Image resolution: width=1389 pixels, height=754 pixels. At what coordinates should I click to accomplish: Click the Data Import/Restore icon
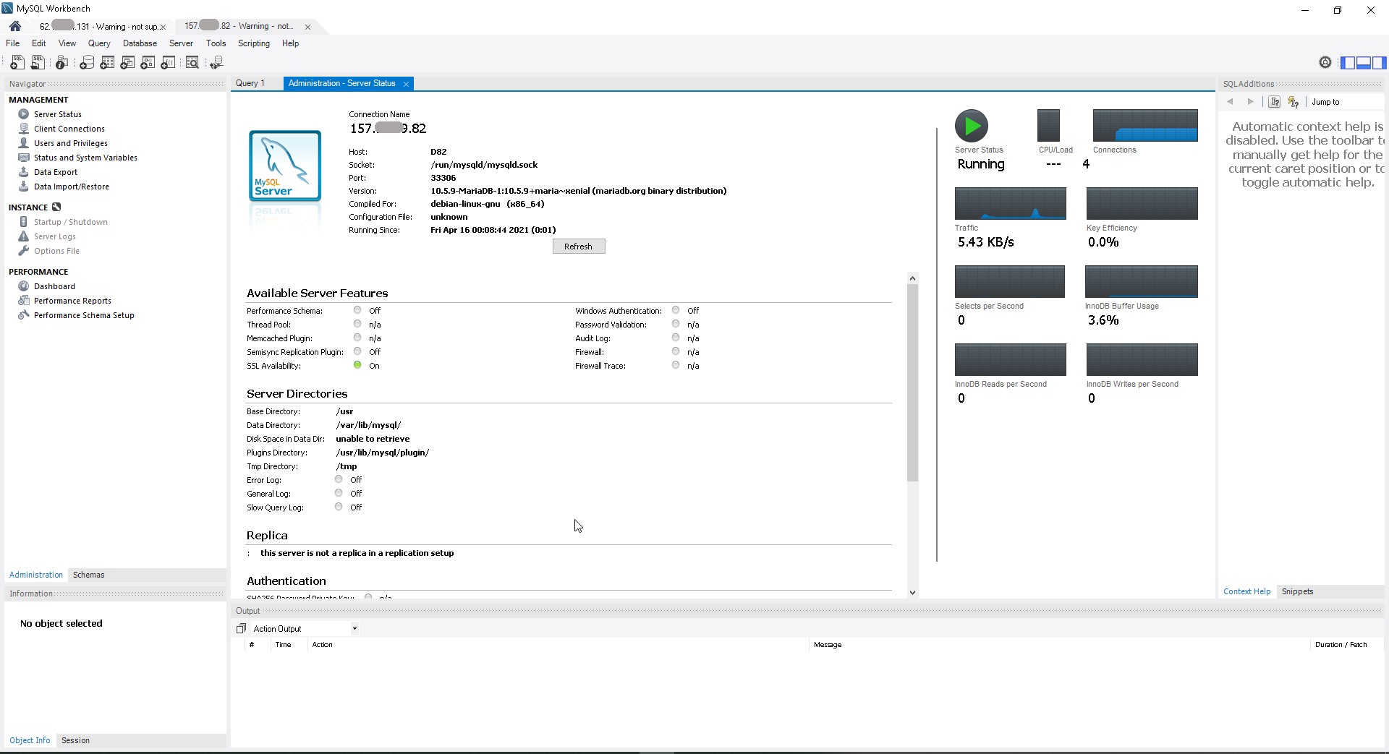24,187
